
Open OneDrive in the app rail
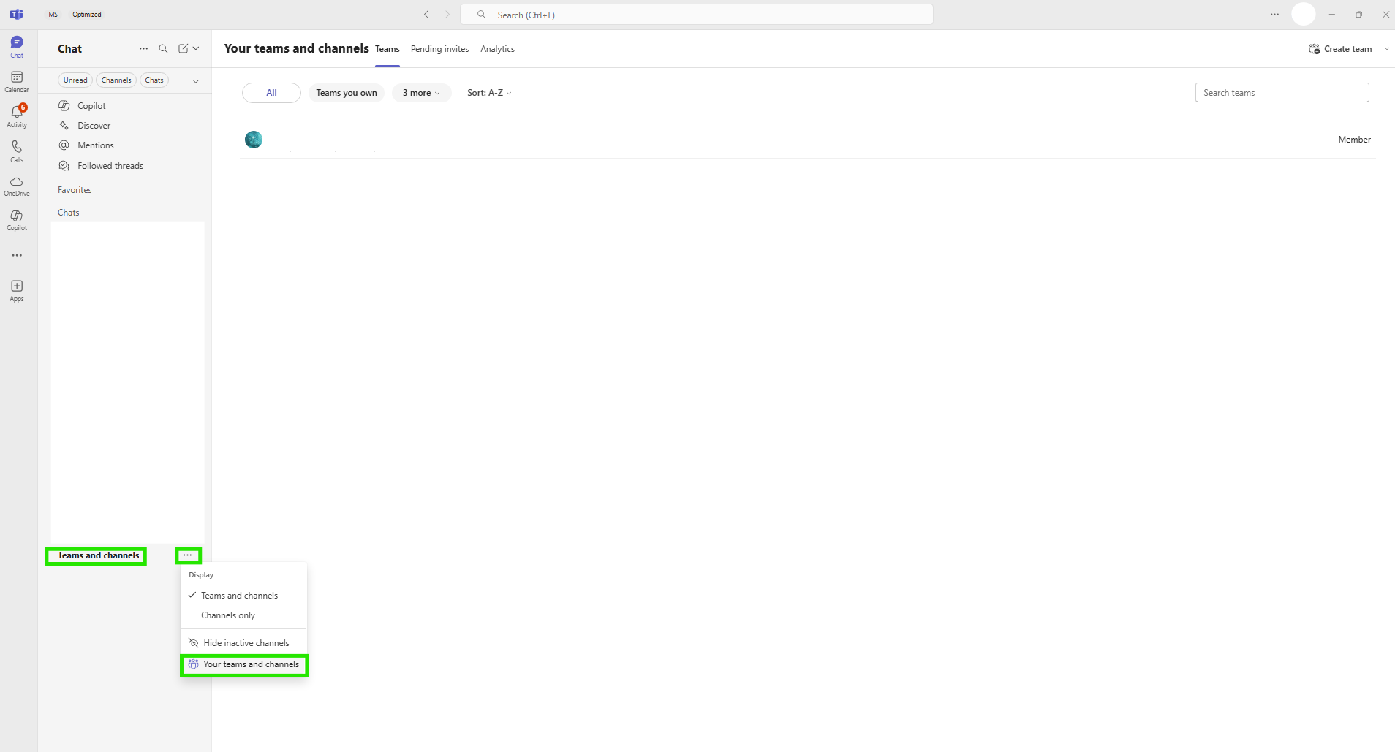[x=17, y=186]
